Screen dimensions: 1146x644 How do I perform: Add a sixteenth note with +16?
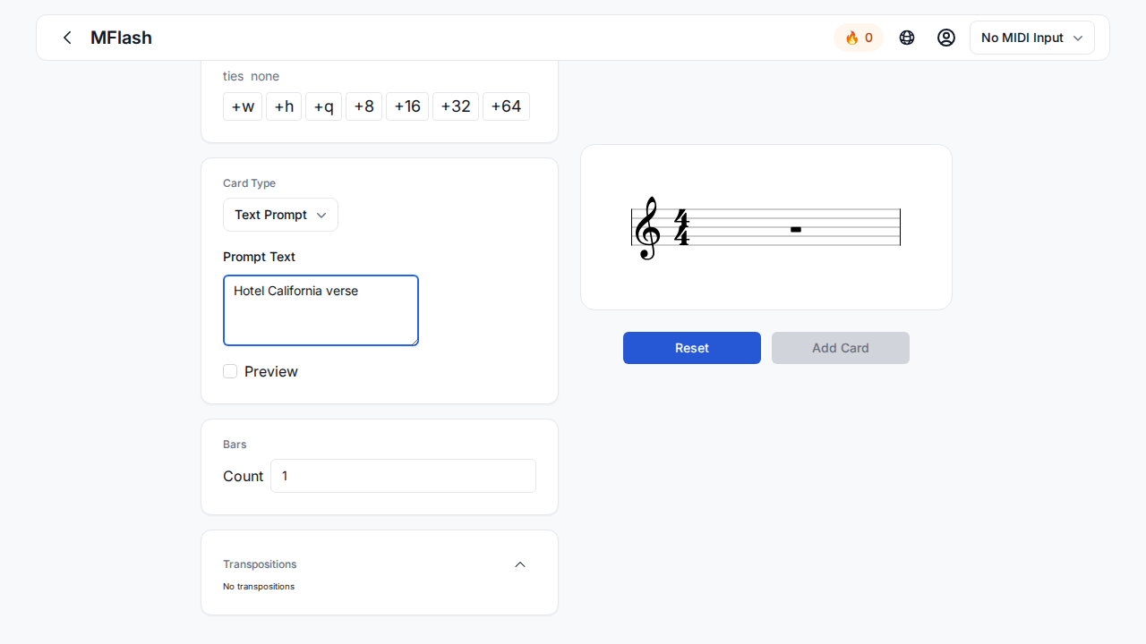pyautogui.click(x=407, y=106)
